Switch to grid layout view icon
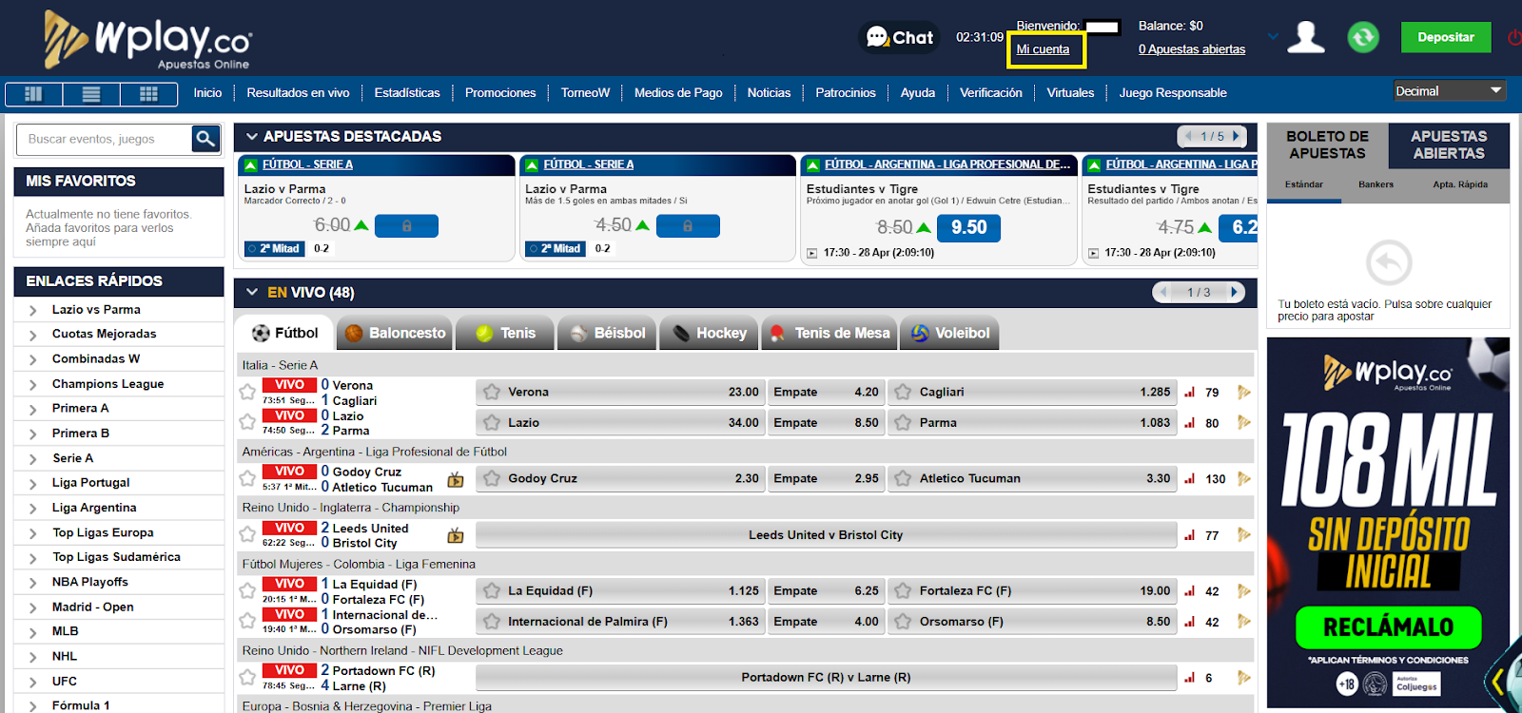Viewport: 1522px width, 713px height. (x=148, y=93)
